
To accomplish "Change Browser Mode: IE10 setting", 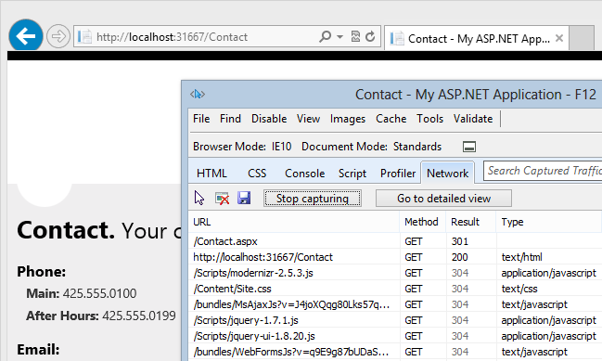I will [x=242, y=147].
